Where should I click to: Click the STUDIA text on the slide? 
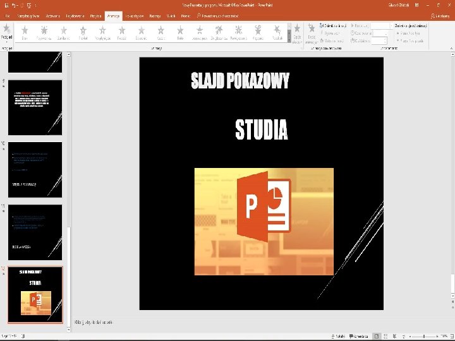262,129
